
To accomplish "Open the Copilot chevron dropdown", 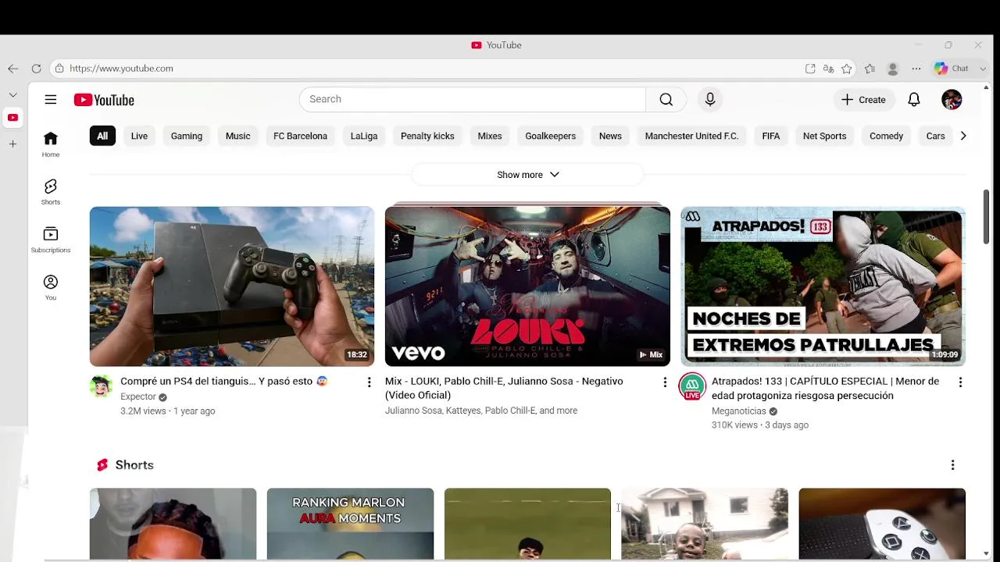I will click(x=983, y=69).
